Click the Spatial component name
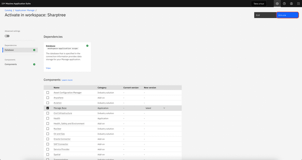Screen dimensions: 302x160 [x=57, y=154]
